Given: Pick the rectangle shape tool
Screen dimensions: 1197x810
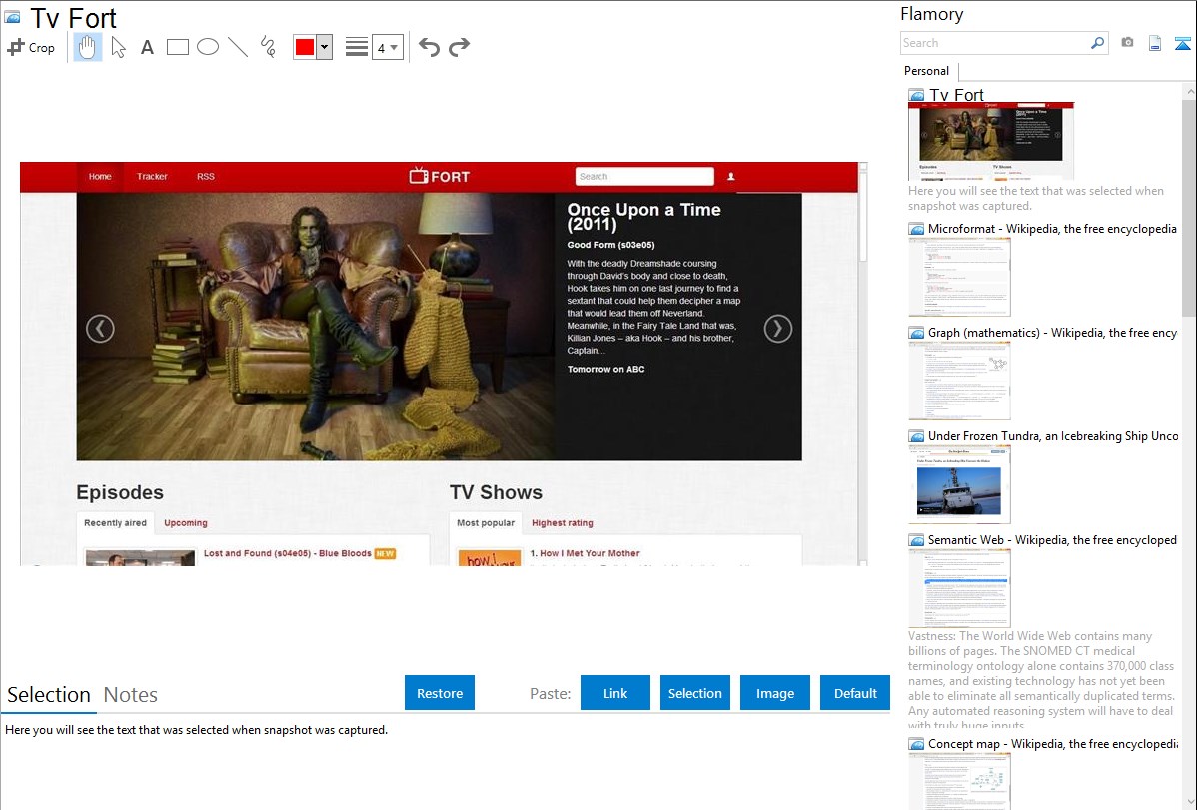Looking at the screenshot, I should [x=178, y=47].
